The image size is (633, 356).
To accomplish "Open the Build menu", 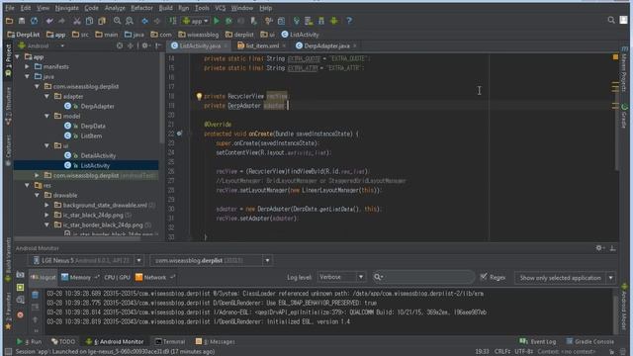I will click(165, 8).
